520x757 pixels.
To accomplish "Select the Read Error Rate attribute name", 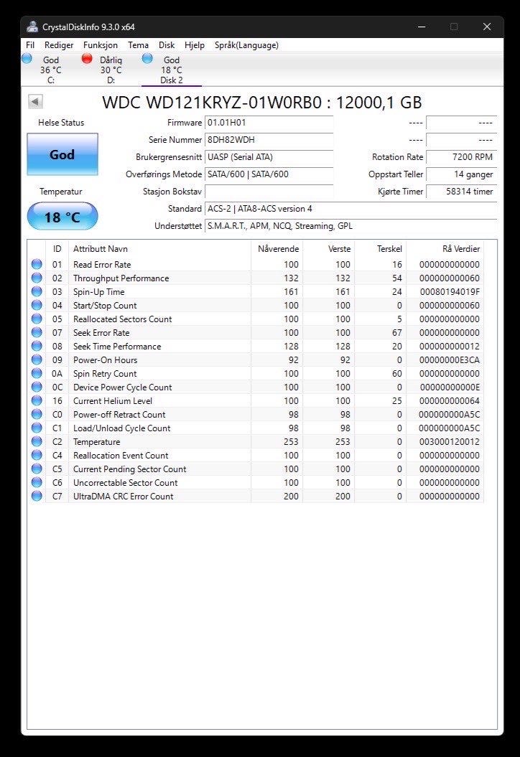I will click(102, 265).
